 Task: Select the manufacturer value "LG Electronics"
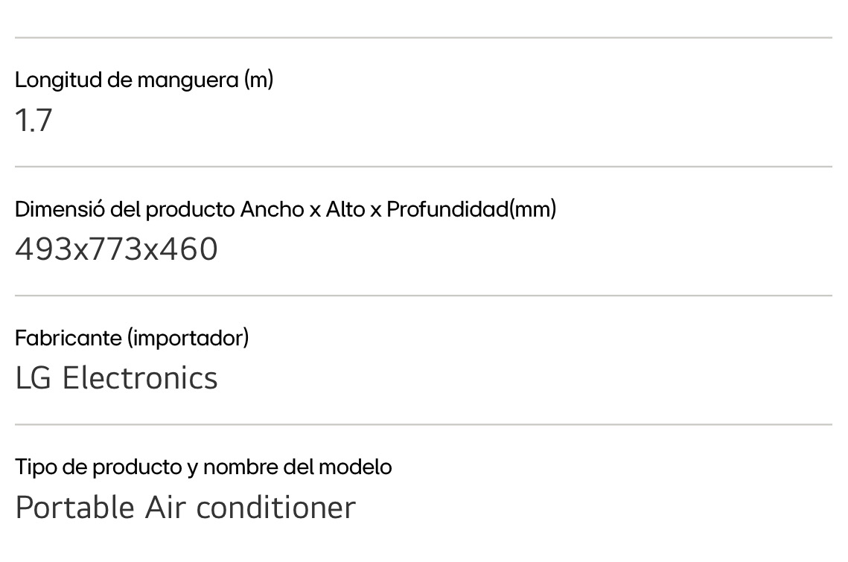pyautogui.click(x=116, y=378)
